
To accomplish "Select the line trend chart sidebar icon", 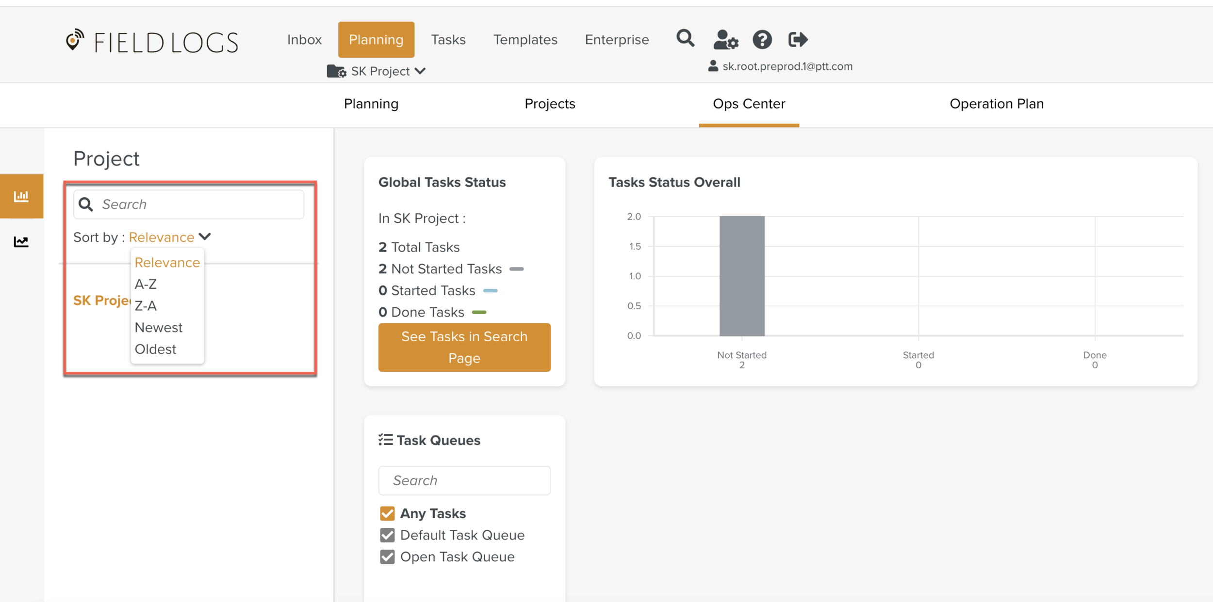I will pyautogui.click(x=21, y=241).
